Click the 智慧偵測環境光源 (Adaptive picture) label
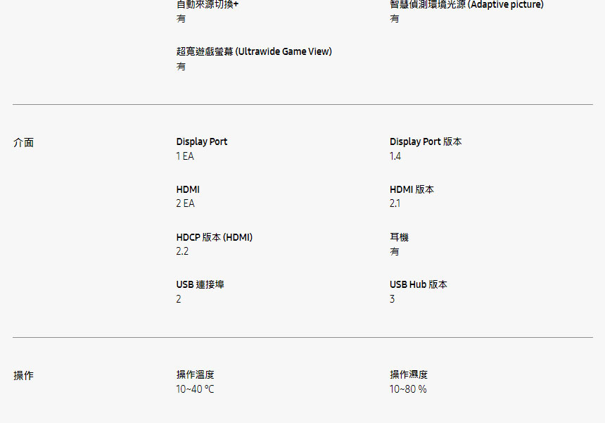 [x=466, y=4]
